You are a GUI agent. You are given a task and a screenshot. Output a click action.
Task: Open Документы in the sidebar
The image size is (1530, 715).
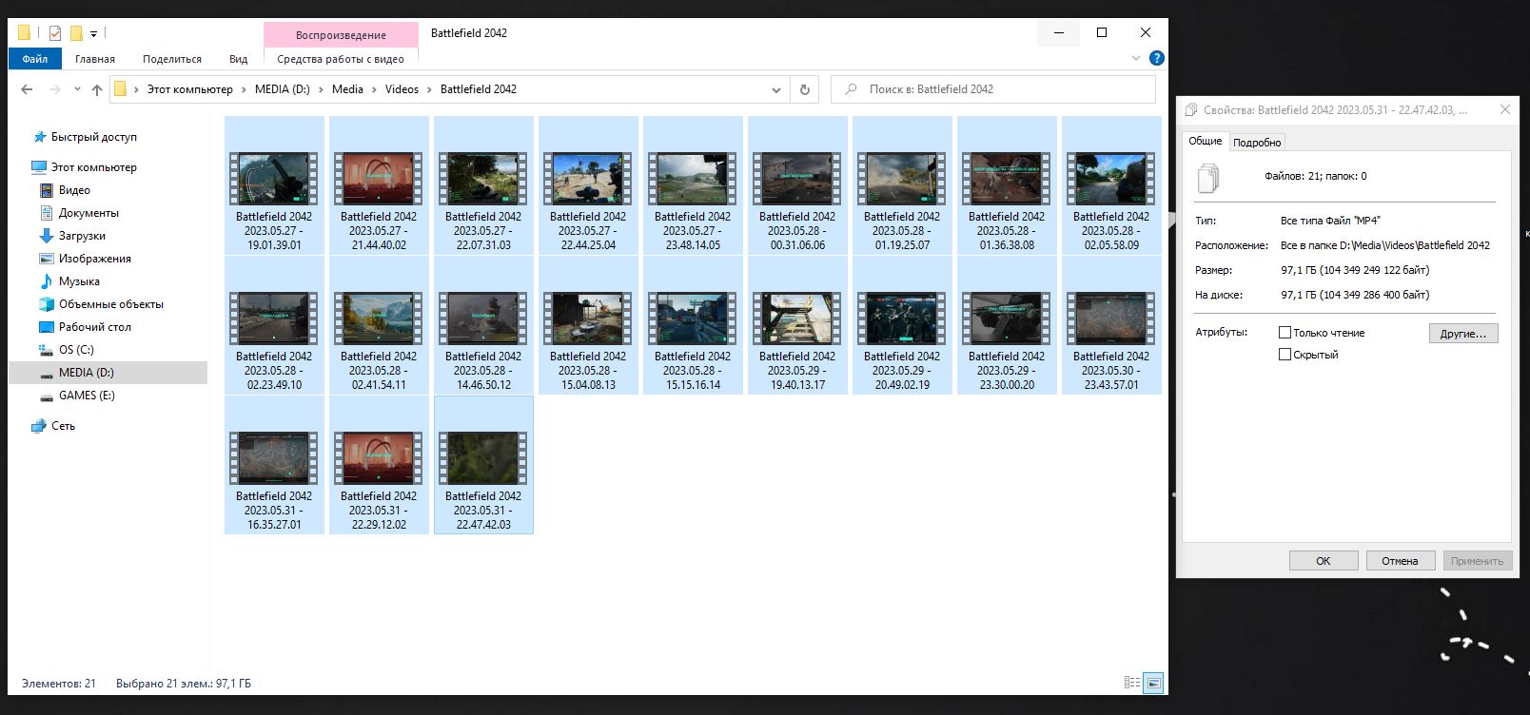[88, 213]
